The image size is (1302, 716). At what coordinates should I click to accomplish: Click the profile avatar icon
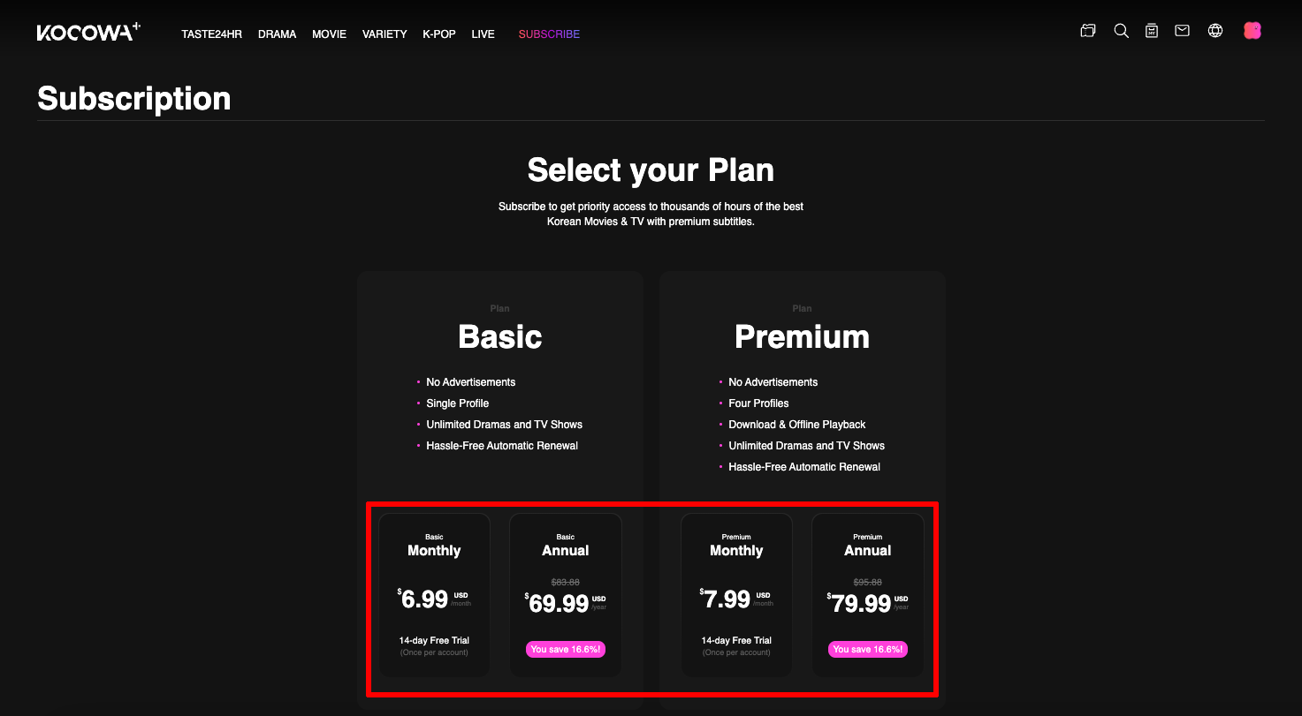click(1252, 30)
